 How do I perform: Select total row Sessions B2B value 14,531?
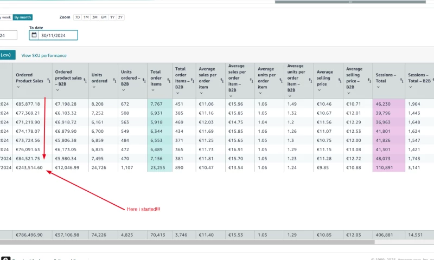[x=416, y=235]
